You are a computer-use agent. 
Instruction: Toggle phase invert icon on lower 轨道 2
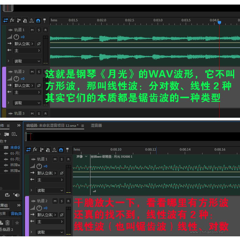62,215
